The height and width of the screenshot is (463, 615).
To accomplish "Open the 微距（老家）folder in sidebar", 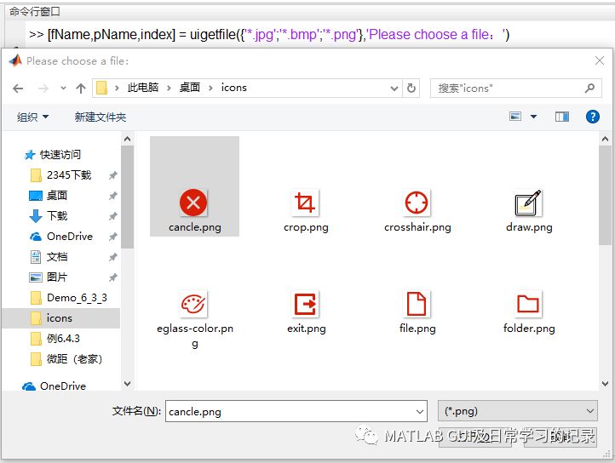I will 74,358.
